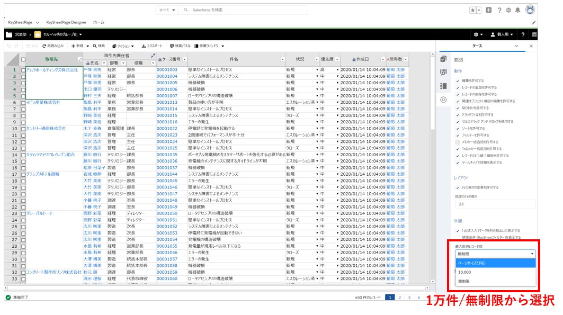563x315 pixels.
Task: Open the 最大取得レコード数 combo box
Action: [x=495, y=254]
